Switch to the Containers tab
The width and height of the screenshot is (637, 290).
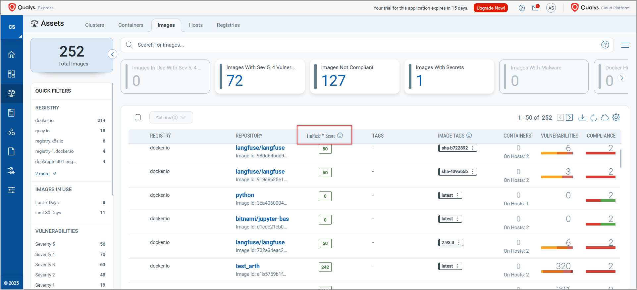(x=131, y=25)
